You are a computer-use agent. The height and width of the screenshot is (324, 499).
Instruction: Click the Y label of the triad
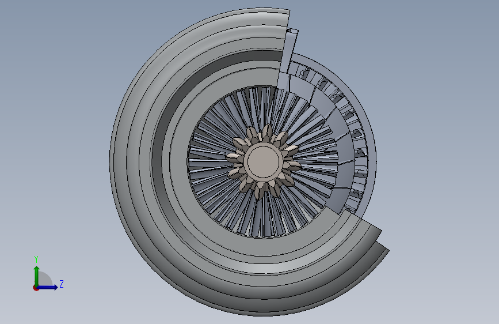[36, 259]
